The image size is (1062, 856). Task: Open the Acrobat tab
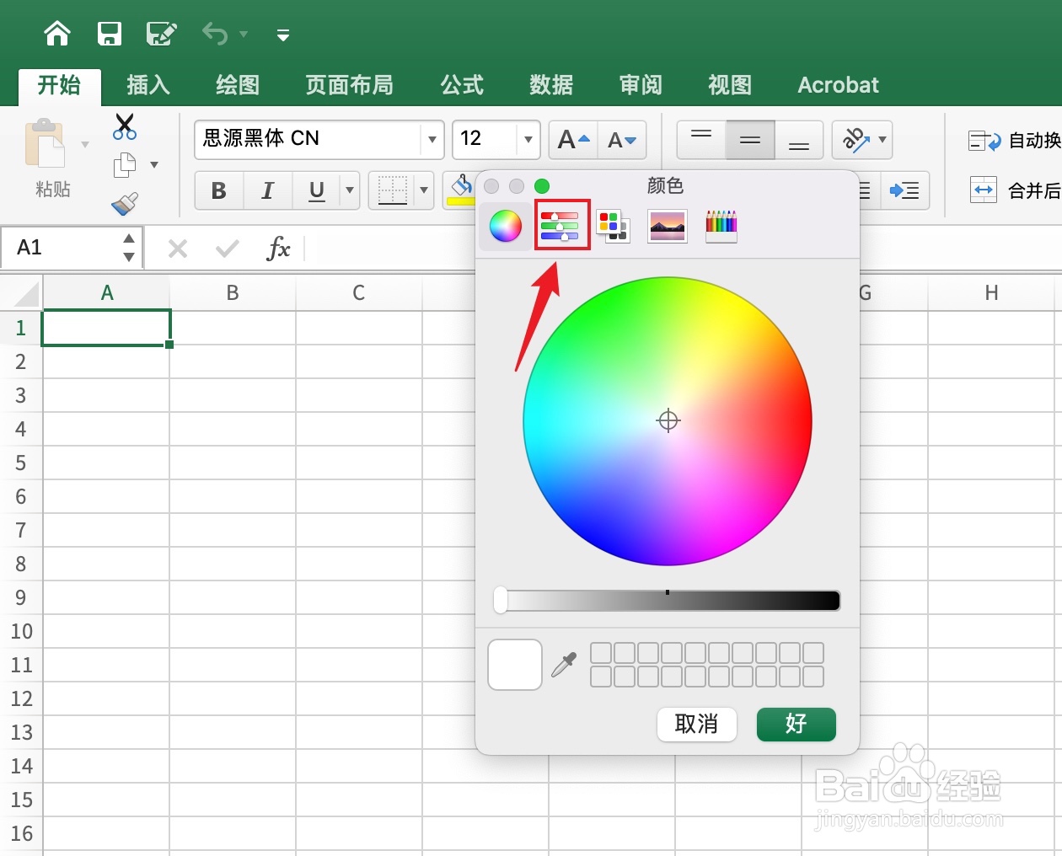(838, 85)
